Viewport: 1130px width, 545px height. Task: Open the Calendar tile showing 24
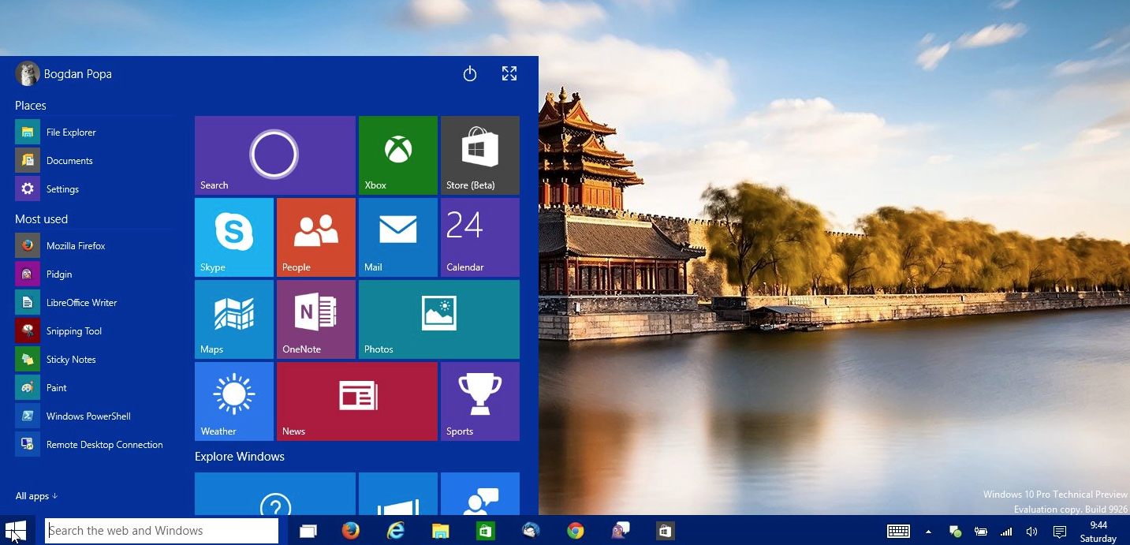click(x=480, y=237)
